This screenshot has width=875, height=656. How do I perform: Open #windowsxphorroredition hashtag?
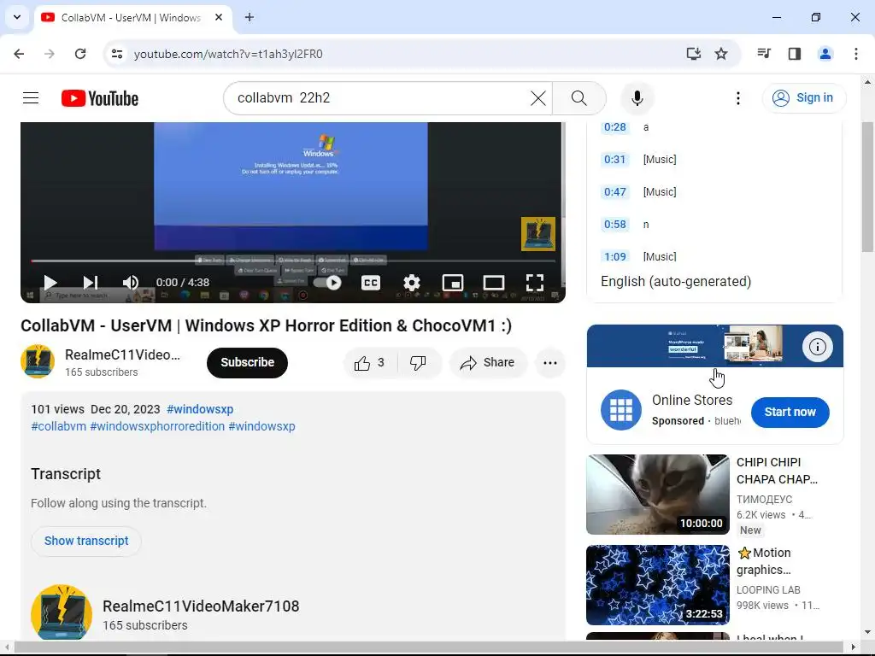pos(157,427)
